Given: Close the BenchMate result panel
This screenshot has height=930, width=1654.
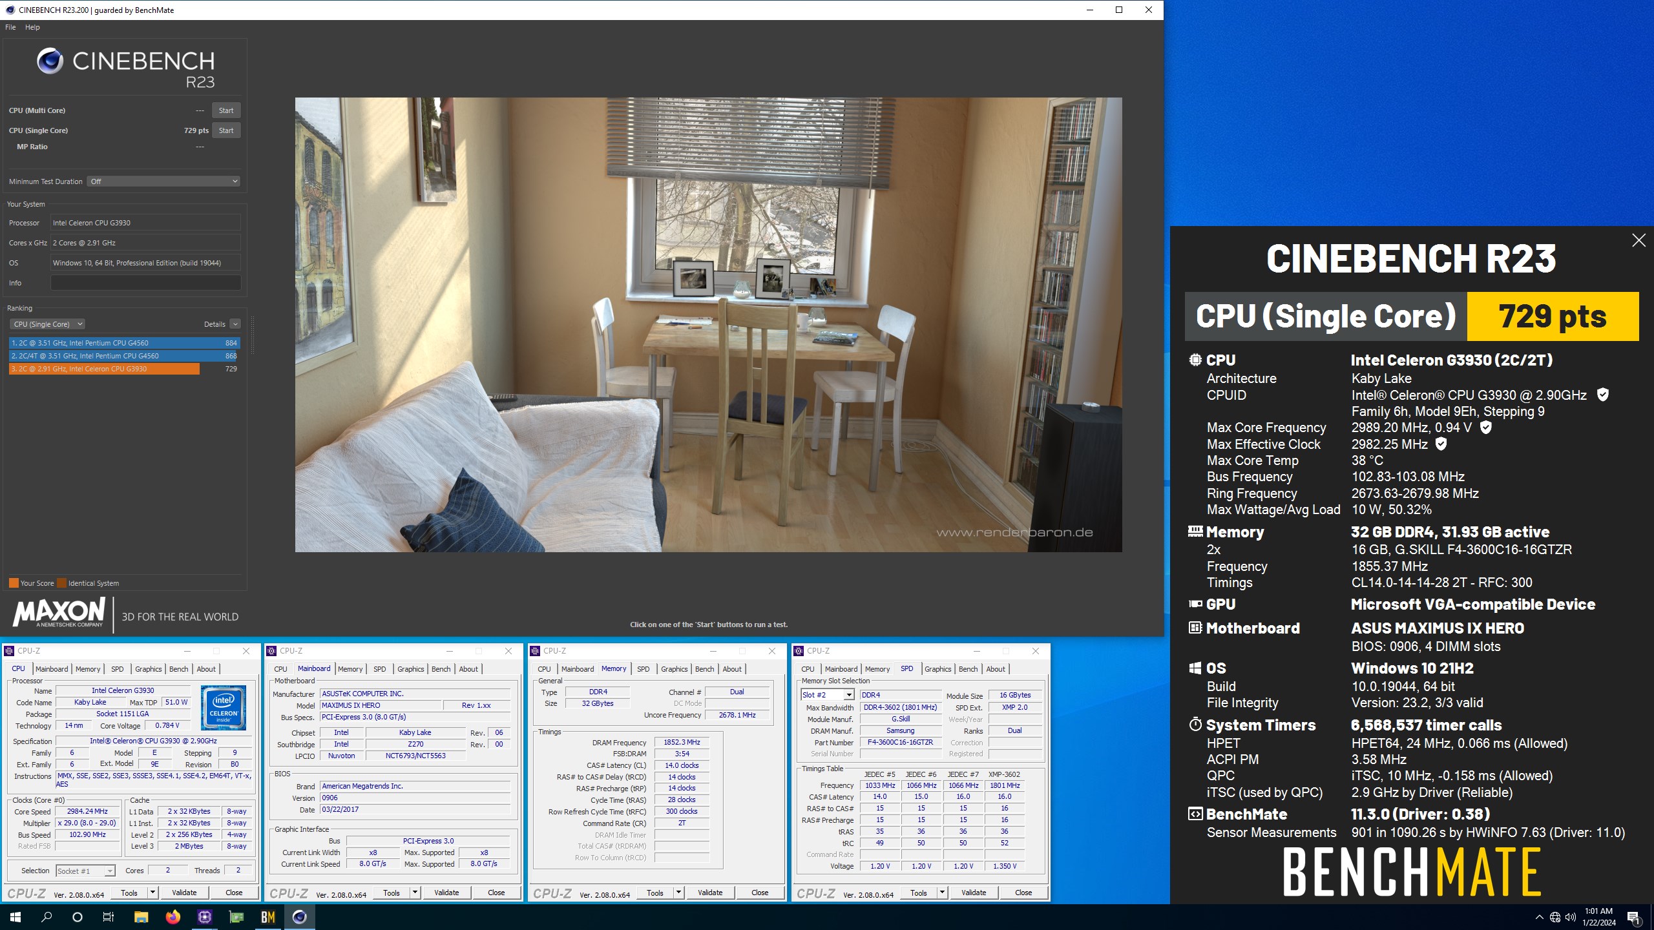Looking at the screenshot, I should 1638,240.
